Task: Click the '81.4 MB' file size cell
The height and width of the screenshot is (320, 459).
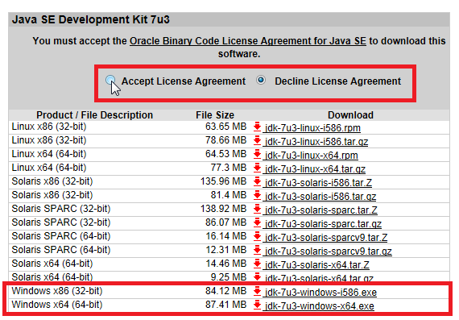Action: click(229, 195)
